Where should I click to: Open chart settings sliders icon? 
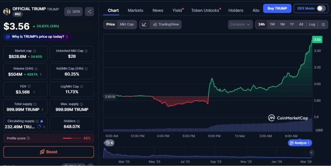click(x=323, y=24)
